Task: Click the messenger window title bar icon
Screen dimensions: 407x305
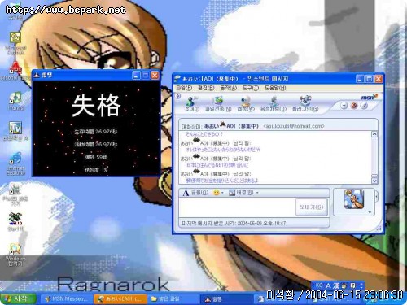Action: [177, 79]
